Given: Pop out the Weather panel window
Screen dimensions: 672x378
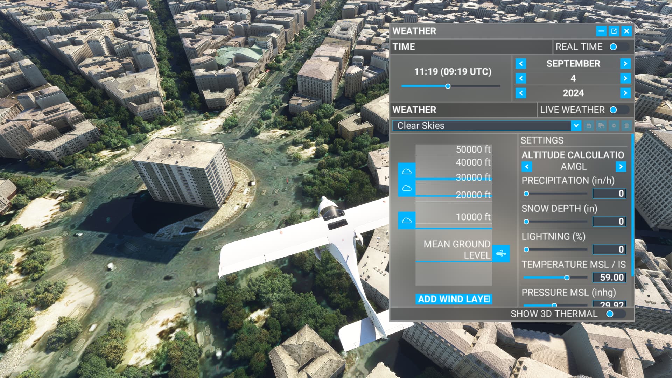Looking at the screenshot, I should coord(614,31).
